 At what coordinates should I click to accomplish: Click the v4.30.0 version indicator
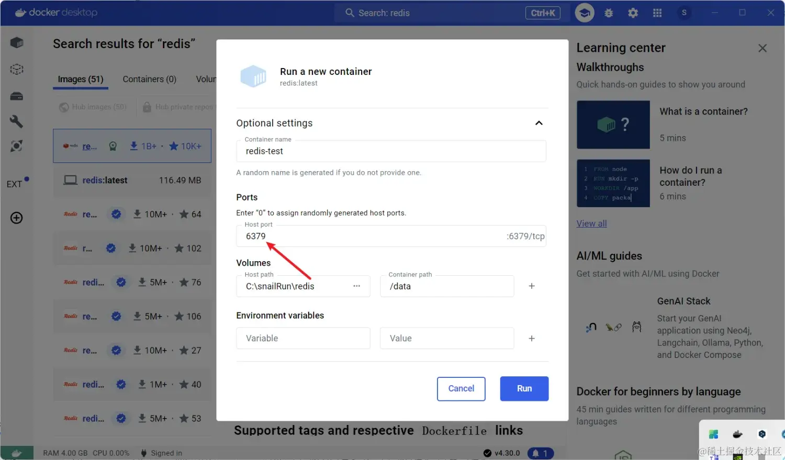coord(501,453)
